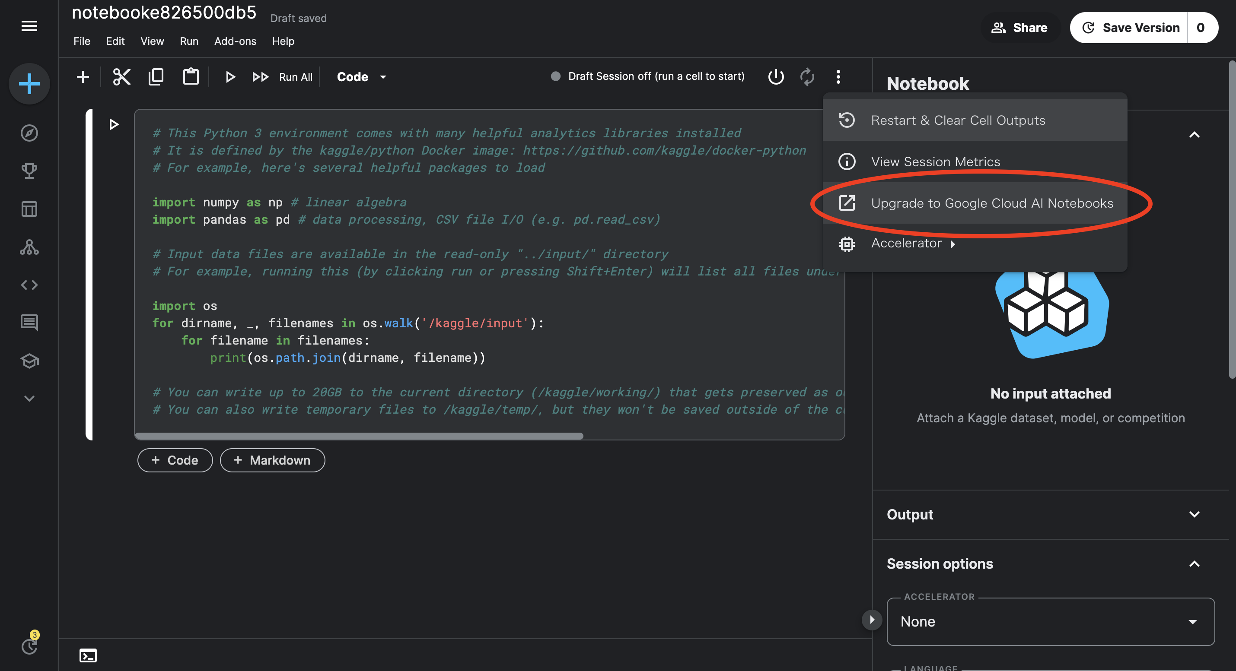
Task: Click the scissors cut cell icon
Action: pos(121,77)
